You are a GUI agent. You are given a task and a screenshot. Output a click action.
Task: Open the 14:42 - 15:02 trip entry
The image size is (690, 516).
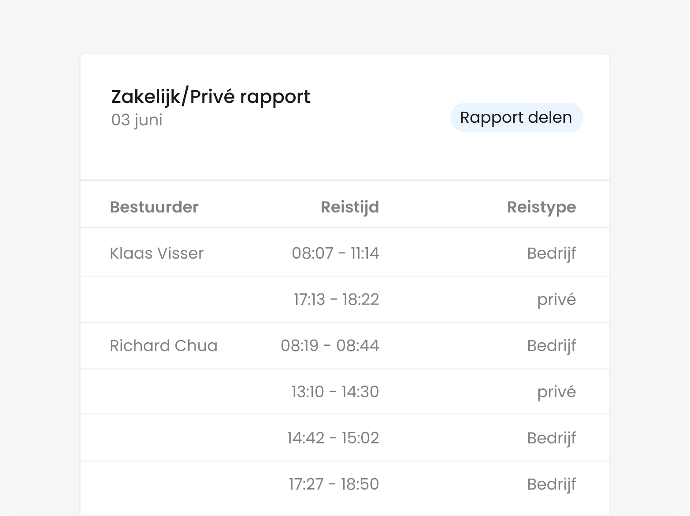pyautogui.click(x=333, y=438)
